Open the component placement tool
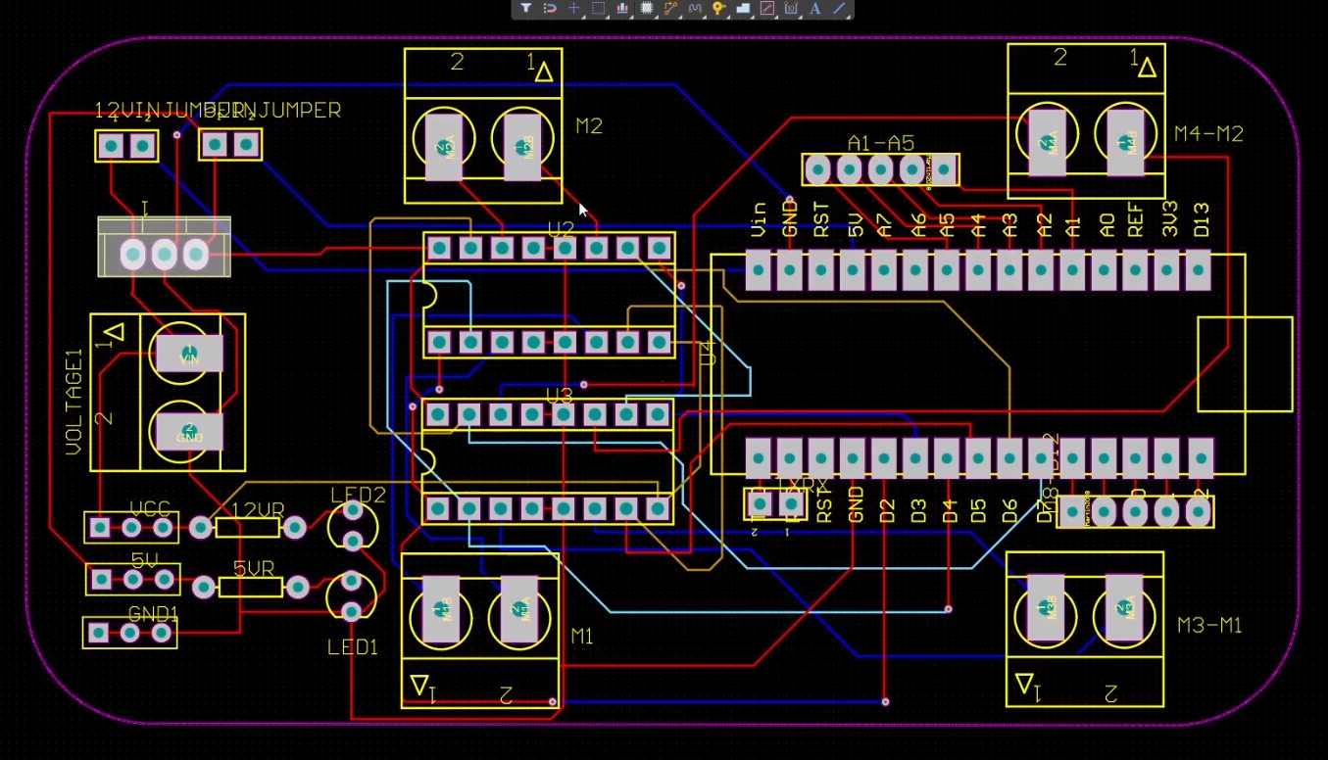Screen dimensions: 1328x760 (646, 8)
